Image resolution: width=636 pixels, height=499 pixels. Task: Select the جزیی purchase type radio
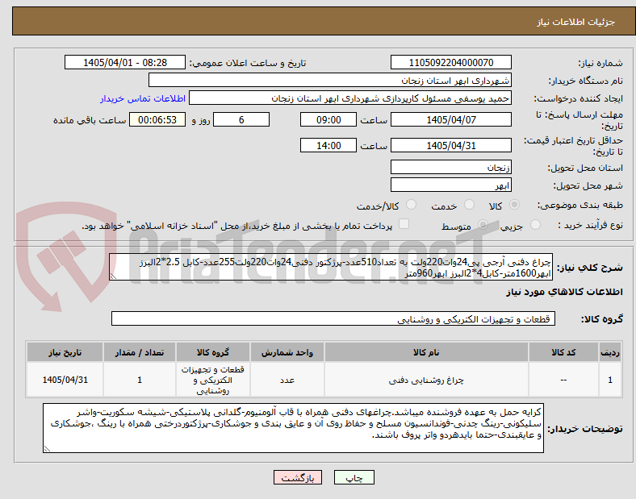[535, 225]
